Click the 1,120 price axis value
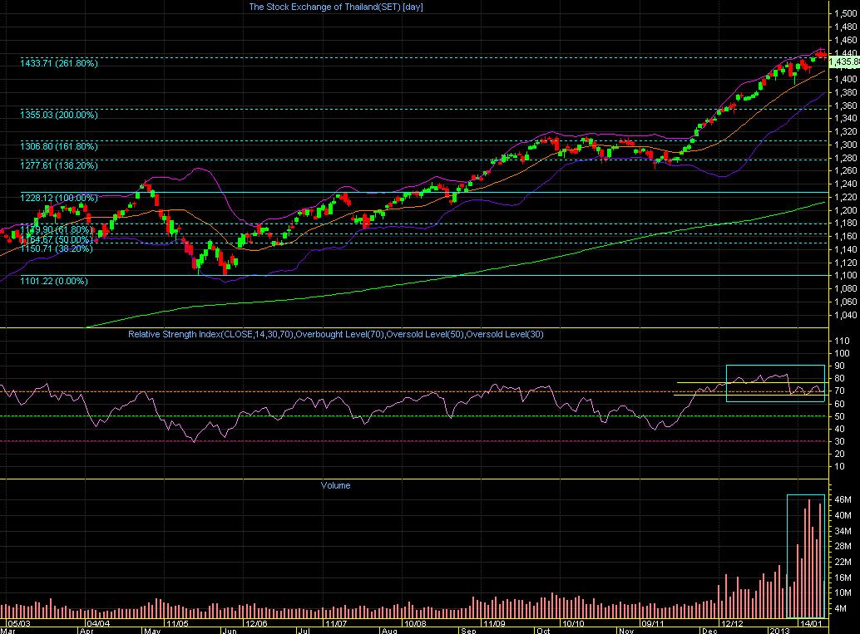This screenshot has width=860, height=634. point(845,263)
